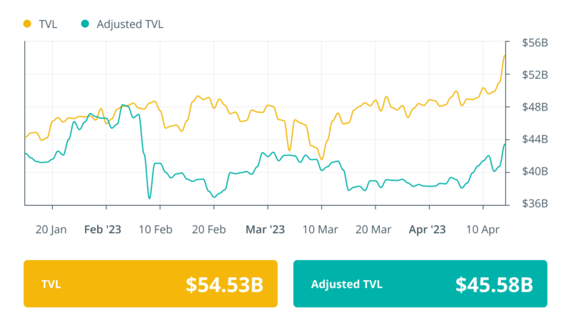The width and height of the screenshot is (571, 318).
Task: Click the teal Adjusted TVL summary card
Action: pyautogui.click(x=420, y=284)
